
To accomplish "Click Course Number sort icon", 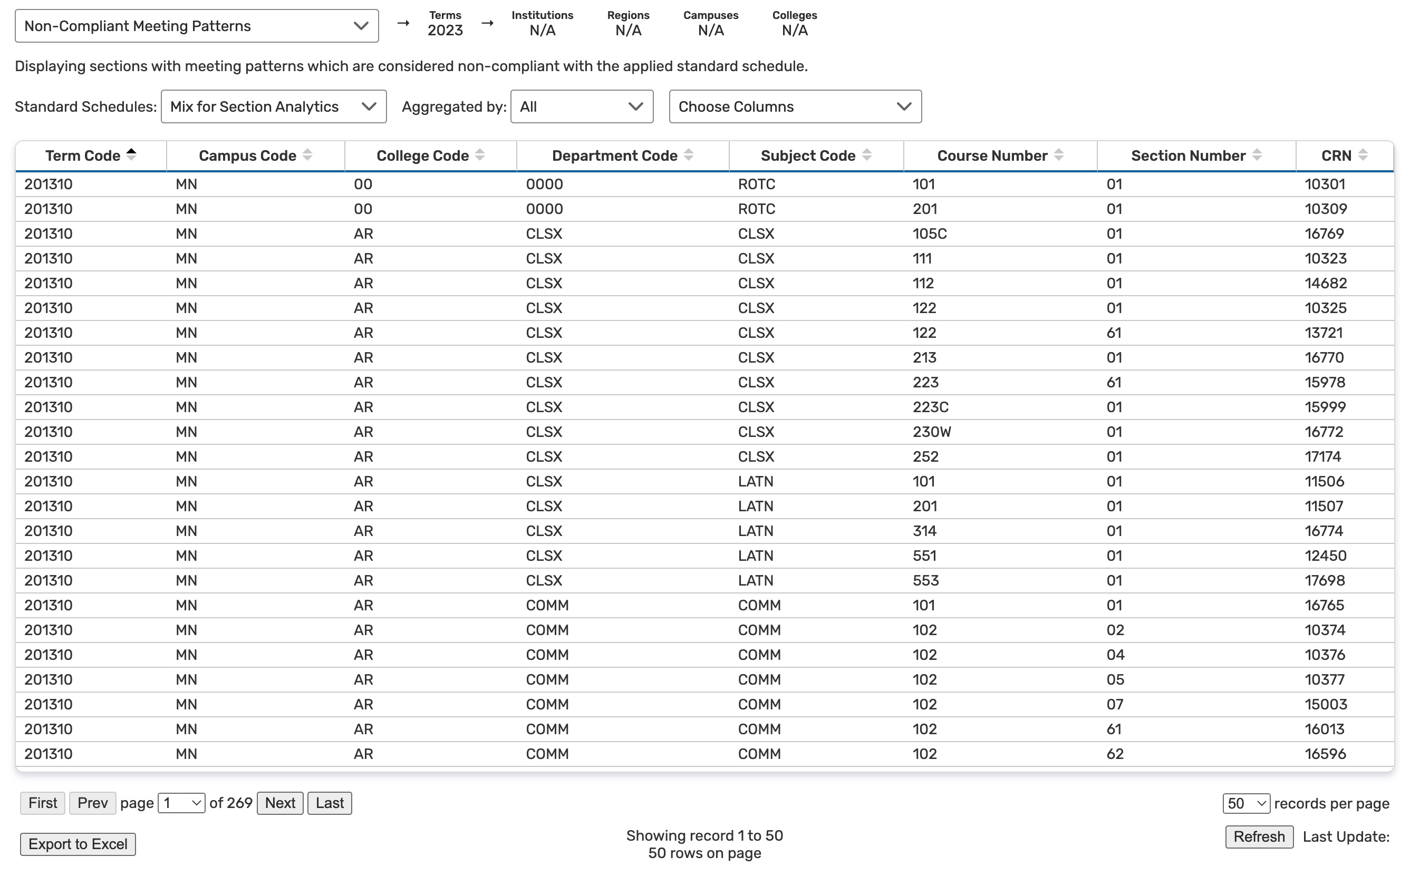I will pyautogui.click(x=1058, y=154).
